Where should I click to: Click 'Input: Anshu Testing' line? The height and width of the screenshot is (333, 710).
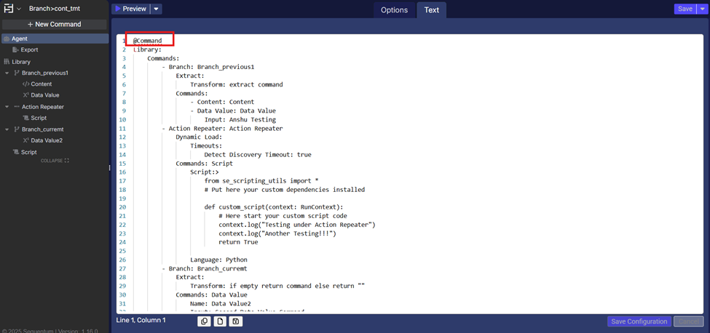pos(240,120)
